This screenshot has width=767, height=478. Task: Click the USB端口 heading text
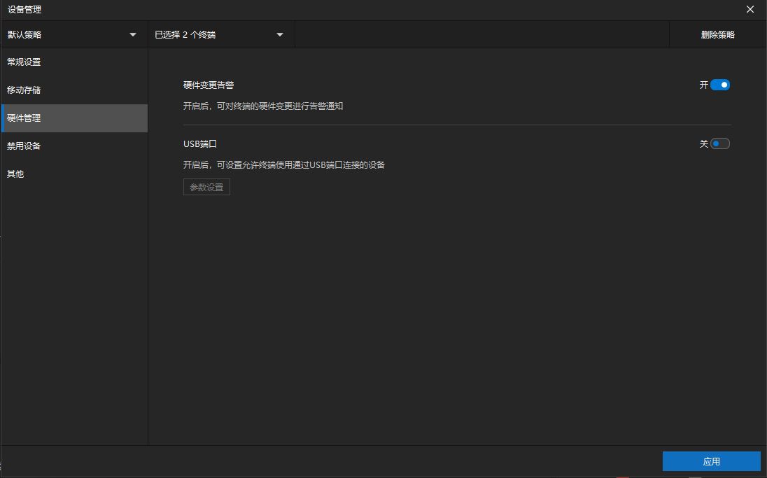pos(200,144)
